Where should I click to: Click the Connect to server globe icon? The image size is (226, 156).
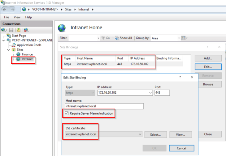coord(3,30)
